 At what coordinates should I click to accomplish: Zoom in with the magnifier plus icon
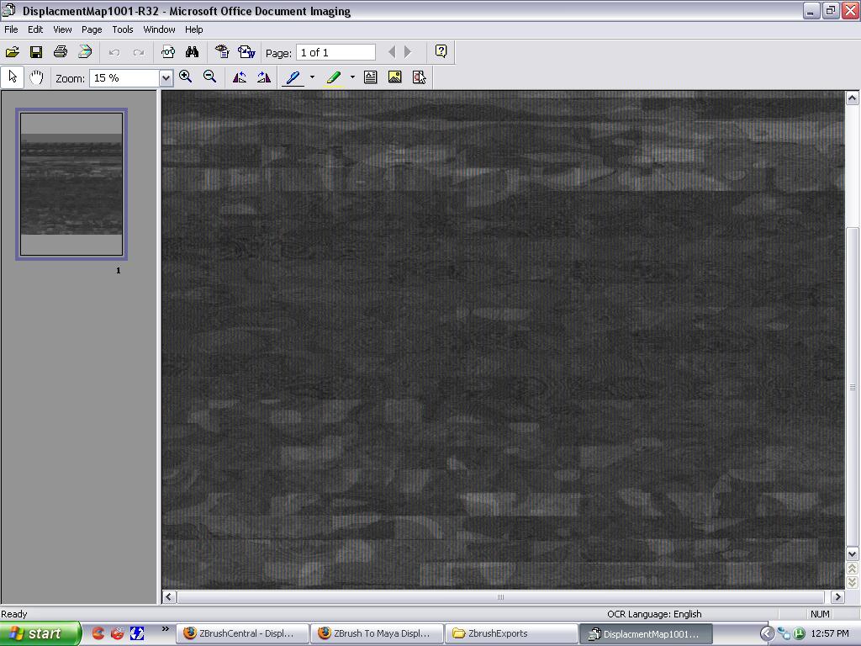(x=186, y=77)
